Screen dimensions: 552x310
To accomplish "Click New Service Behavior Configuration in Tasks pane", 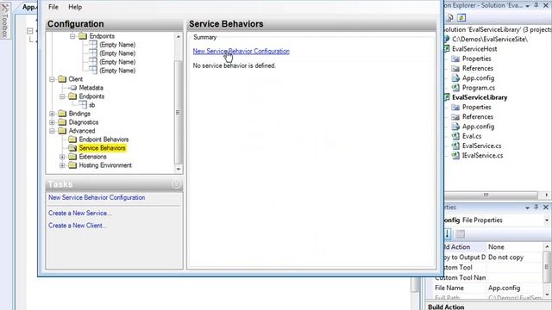I will [97, 197].
